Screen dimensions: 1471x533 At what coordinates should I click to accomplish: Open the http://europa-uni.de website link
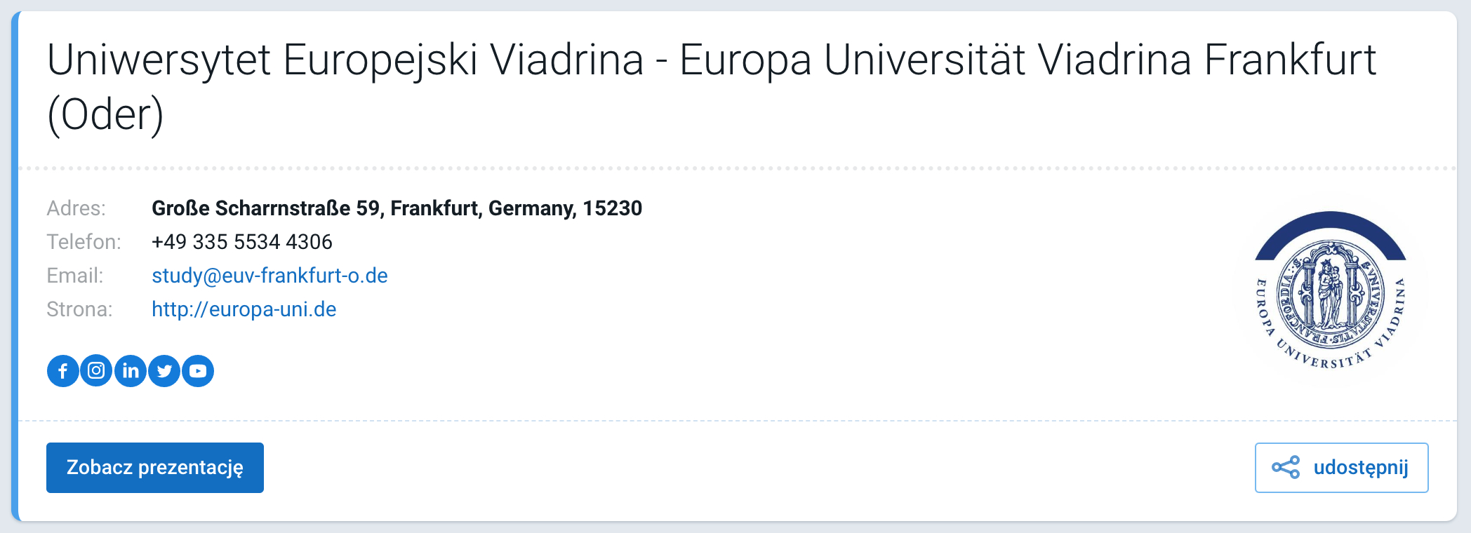click(244, 309)
